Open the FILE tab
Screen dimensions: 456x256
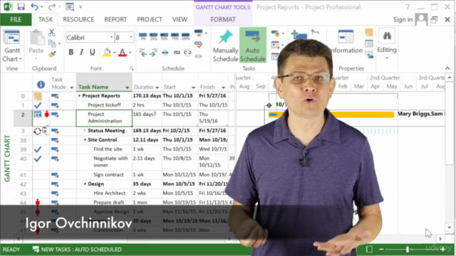click(x=16, y=19)
